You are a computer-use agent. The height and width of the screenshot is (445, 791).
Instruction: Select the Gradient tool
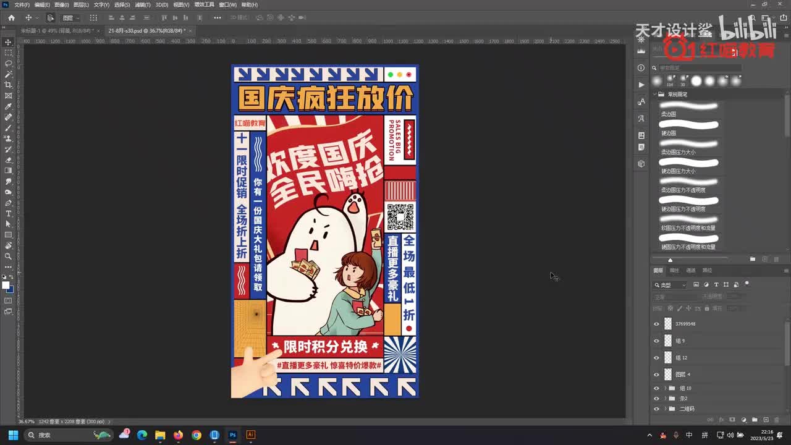8,171
